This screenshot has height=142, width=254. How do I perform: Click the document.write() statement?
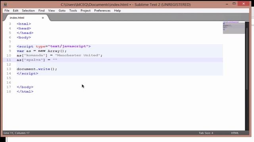pos(37,69)
